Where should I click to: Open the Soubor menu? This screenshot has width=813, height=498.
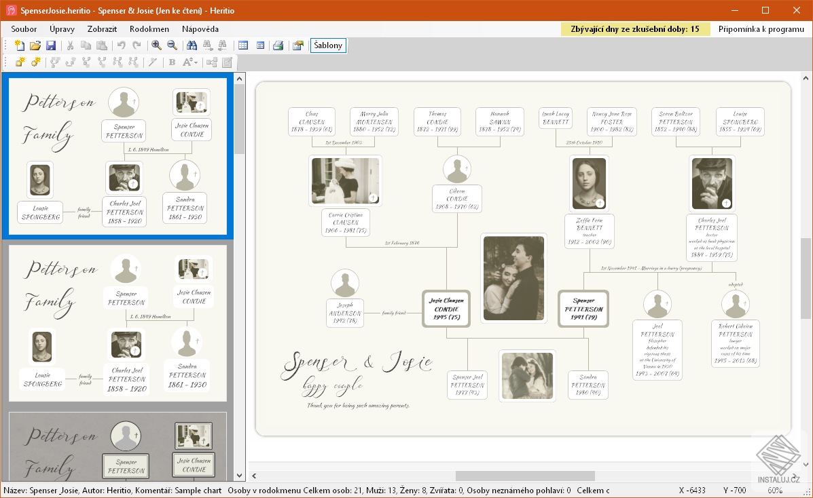click(x=24, y=29)
